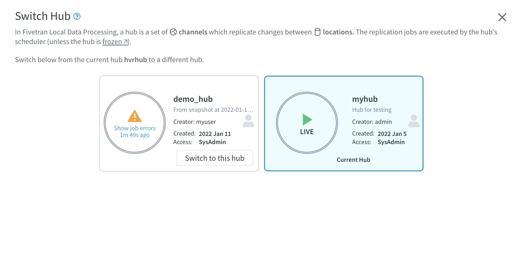Select the creator avatar icon on myhub
This screenshot has height=269, width=526.
coord(414,121)
